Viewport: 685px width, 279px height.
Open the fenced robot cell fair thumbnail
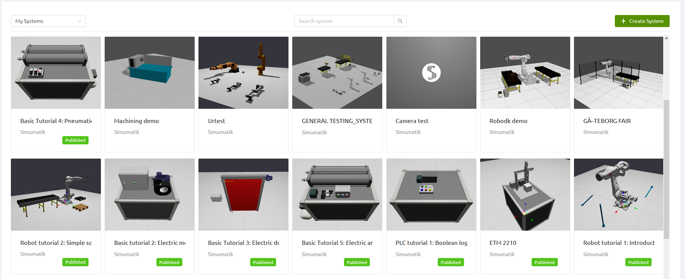618,73
